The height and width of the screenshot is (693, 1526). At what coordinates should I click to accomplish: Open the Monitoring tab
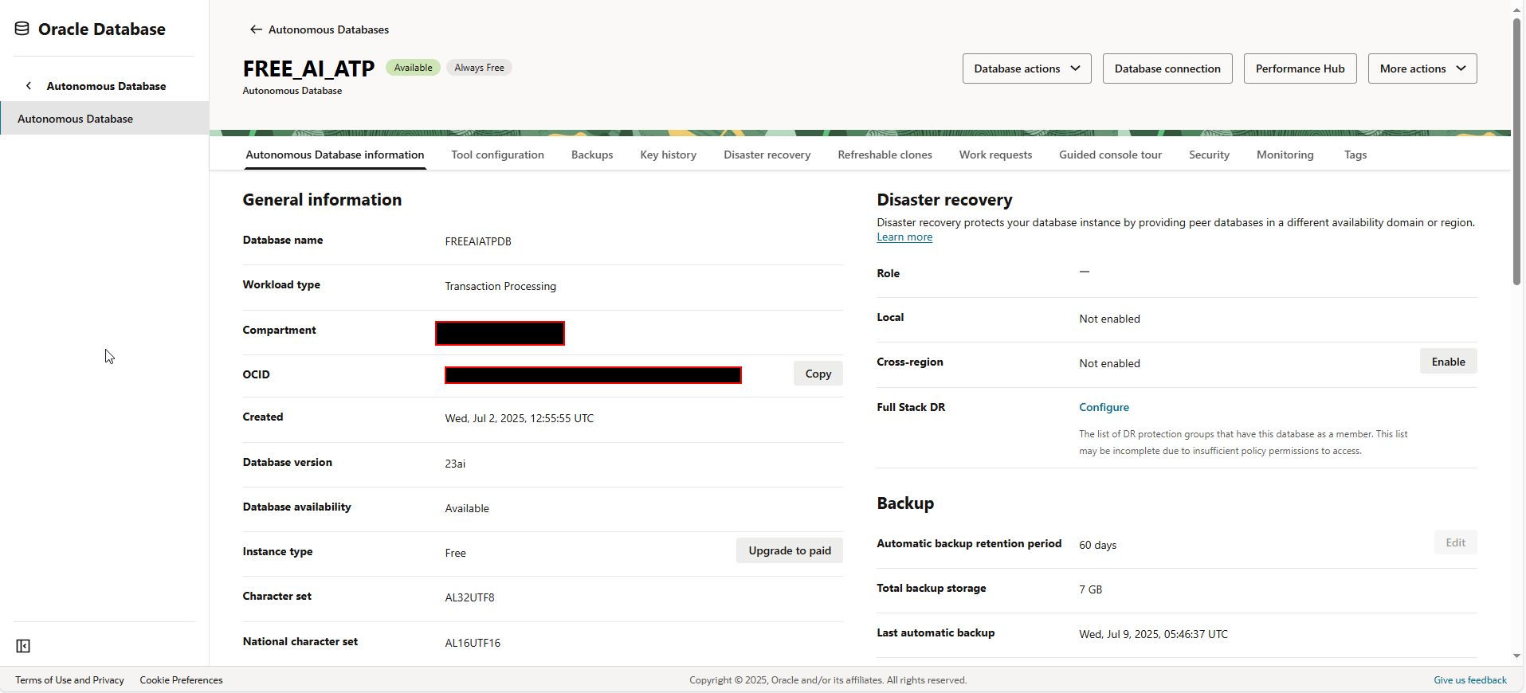point(1285,155)
